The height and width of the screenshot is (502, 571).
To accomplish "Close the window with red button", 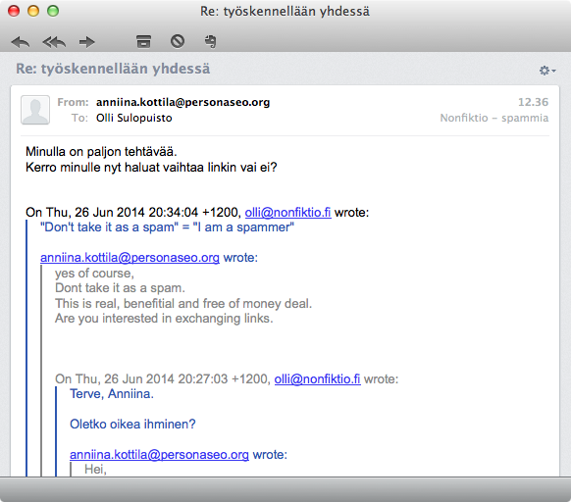I will click(x=14, y=11).
